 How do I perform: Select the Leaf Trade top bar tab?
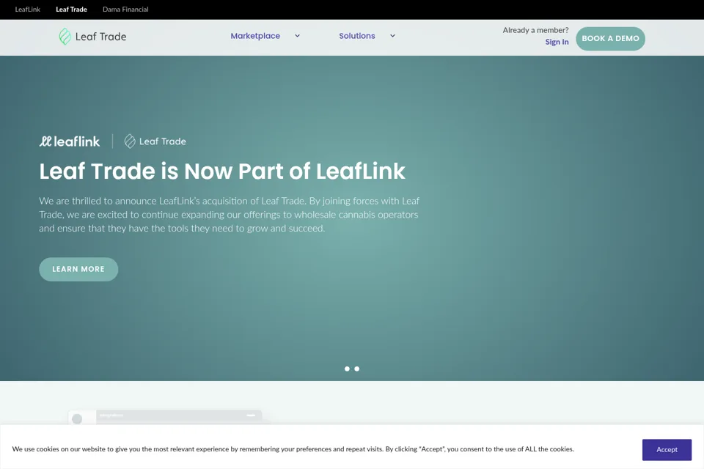point(71,10)
